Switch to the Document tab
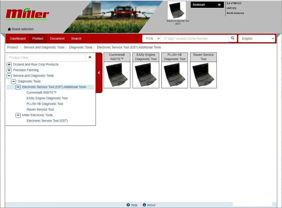 (57, 39)
